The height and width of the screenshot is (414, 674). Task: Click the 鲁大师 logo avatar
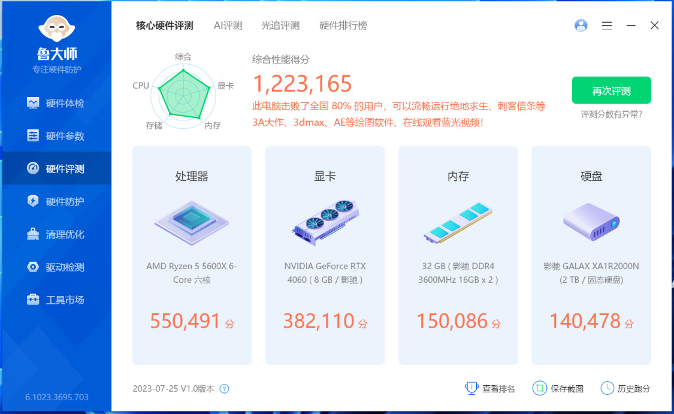pyautogui.click(x=57, y=28)
